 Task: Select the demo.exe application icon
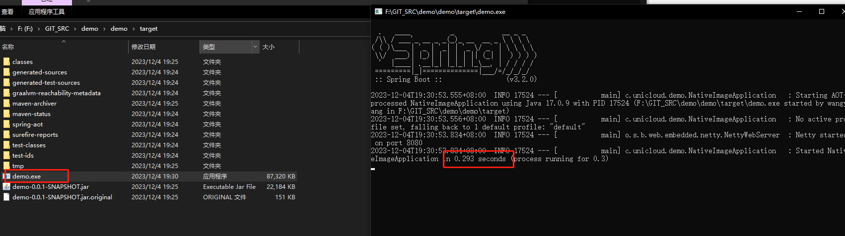pos(6,176)
